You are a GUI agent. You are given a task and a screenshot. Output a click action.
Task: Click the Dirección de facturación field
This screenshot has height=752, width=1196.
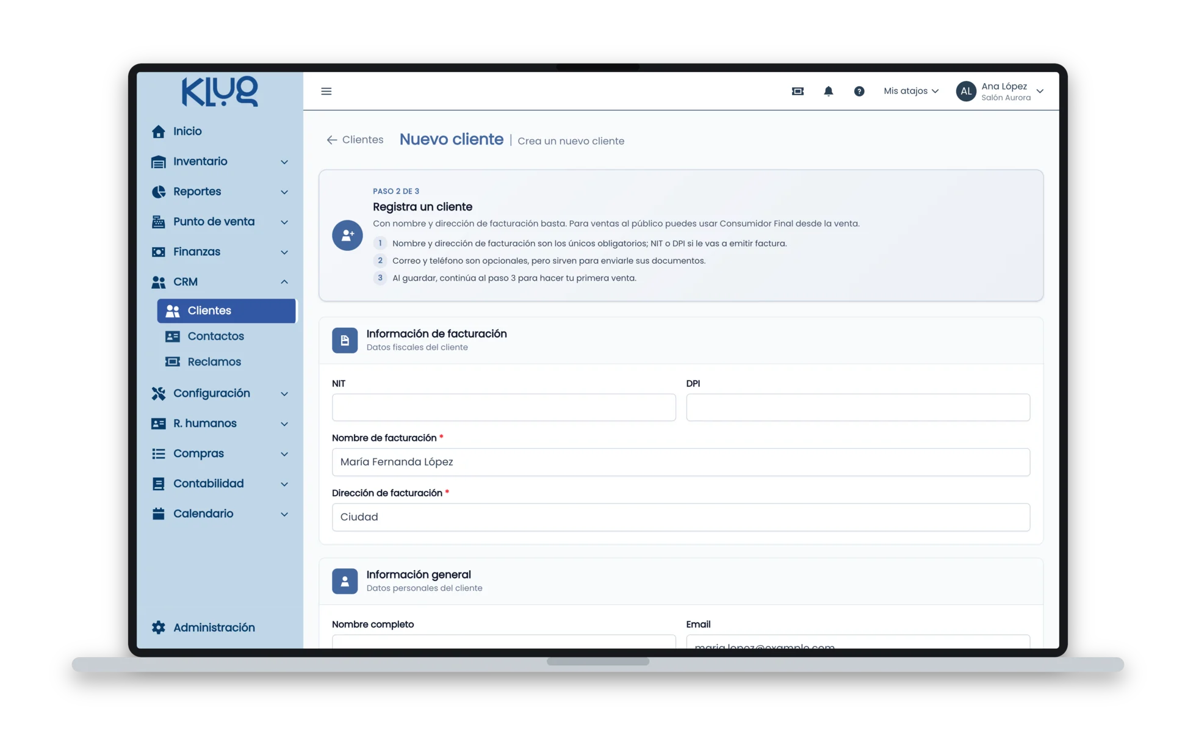coord(681,517)
